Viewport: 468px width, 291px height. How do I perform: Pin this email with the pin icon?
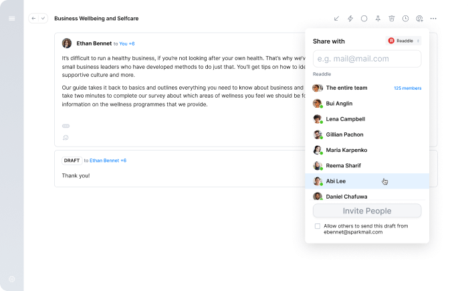click(378, 19)
